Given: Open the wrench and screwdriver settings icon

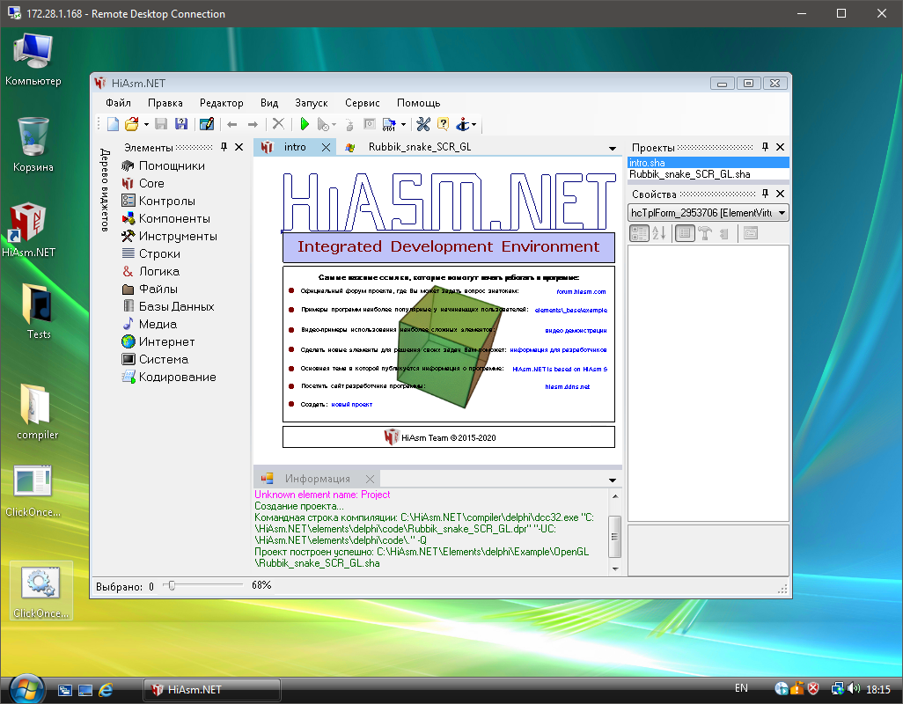Looking at the screenshot, I should tap(422, 125).
